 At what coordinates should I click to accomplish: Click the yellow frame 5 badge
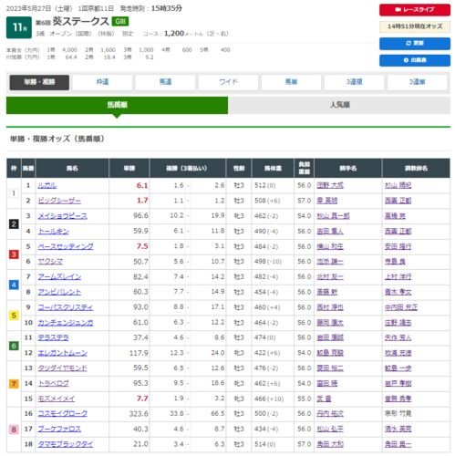14,316
